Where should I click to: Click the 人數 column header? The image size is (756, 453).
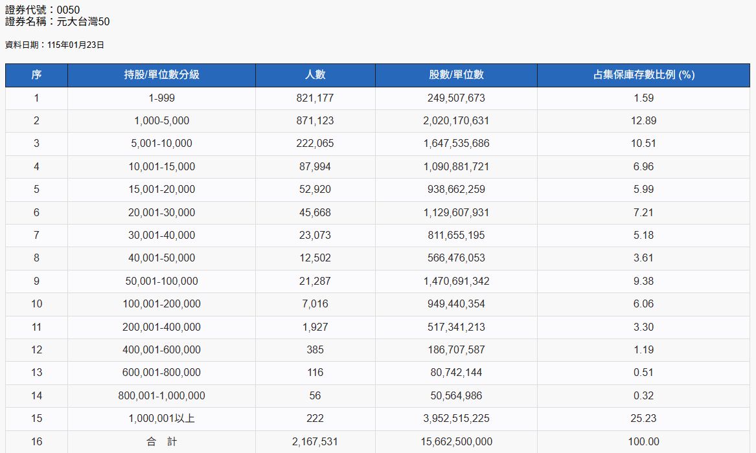[315, 75]
